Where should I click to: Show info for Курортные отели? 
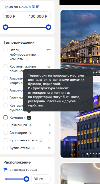pos(41,140)
